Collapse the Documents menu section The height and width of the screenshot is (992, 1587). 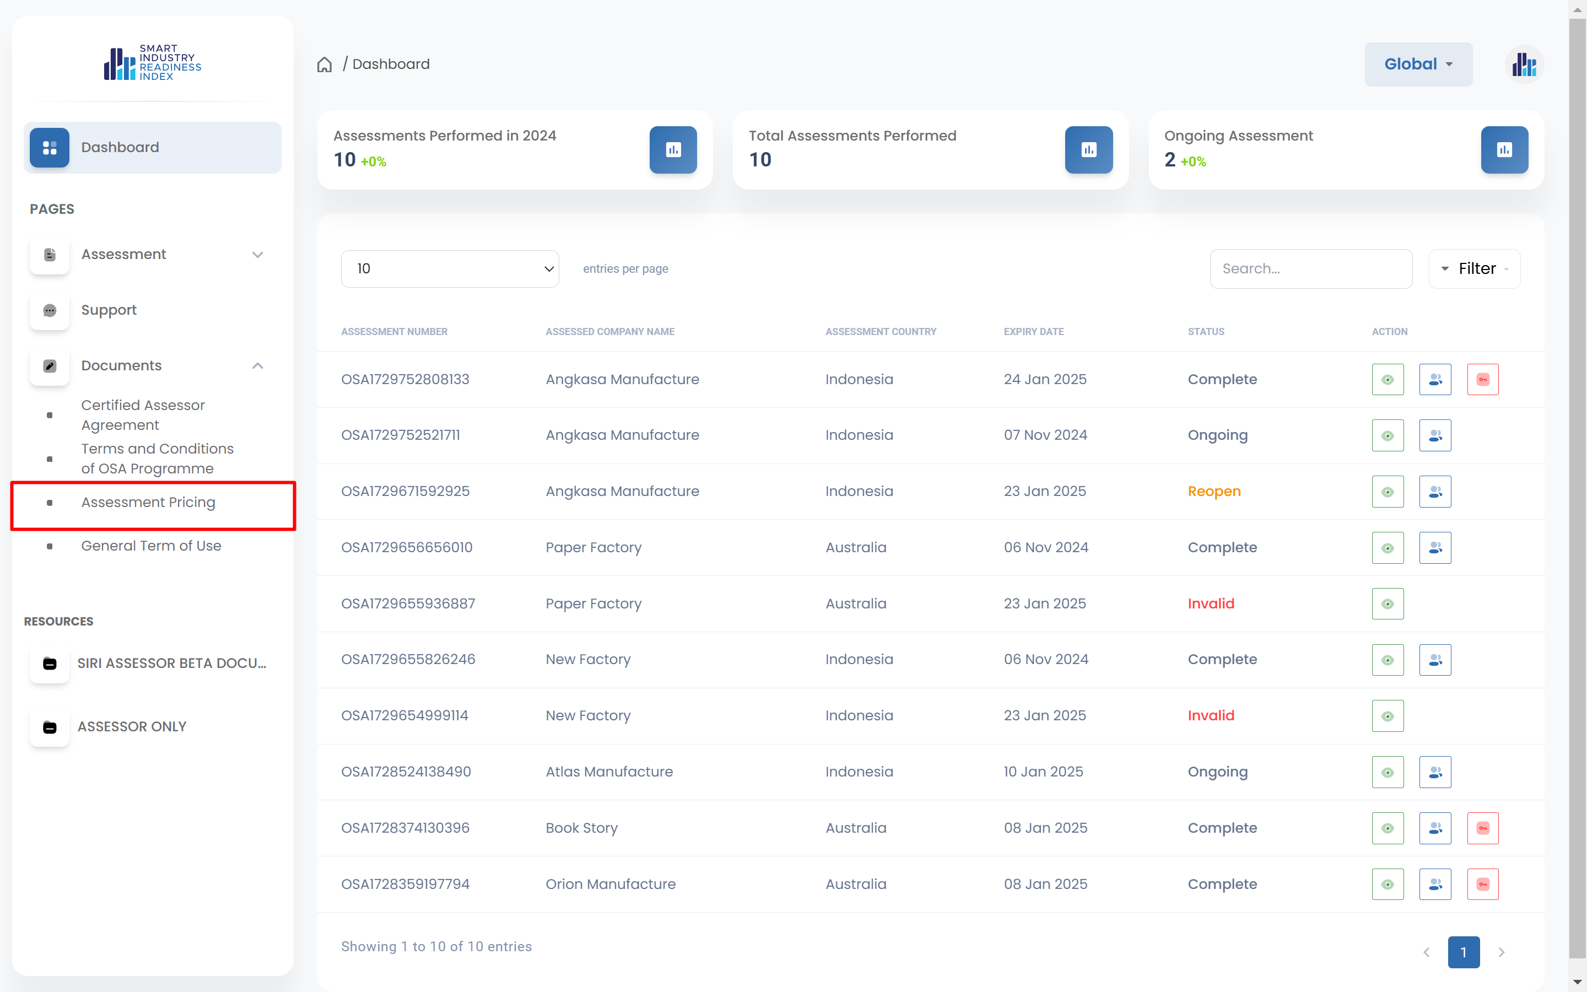tap(257, 365)
